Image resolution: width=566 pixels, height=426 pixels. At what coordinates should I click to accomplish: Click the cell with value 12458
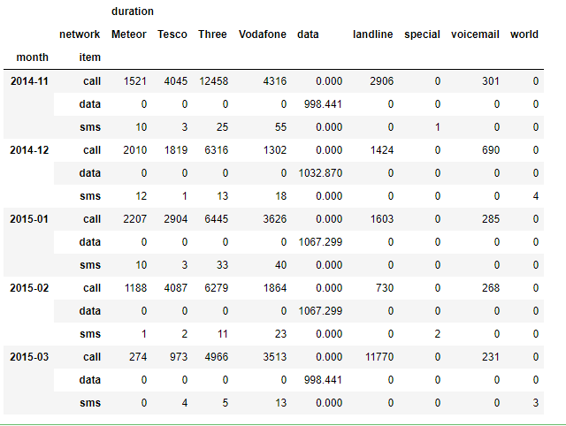[212, 81]
